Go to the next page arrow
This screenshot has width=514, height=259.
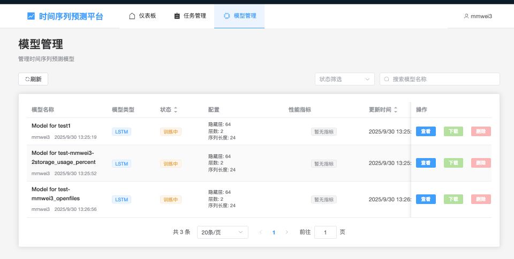(x=287, y=232)
